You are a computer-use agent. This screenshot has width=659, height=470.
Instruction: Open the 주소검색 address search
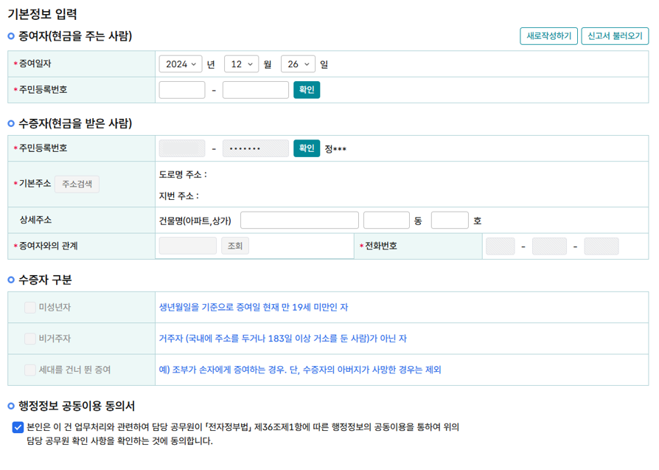point(77,184)
